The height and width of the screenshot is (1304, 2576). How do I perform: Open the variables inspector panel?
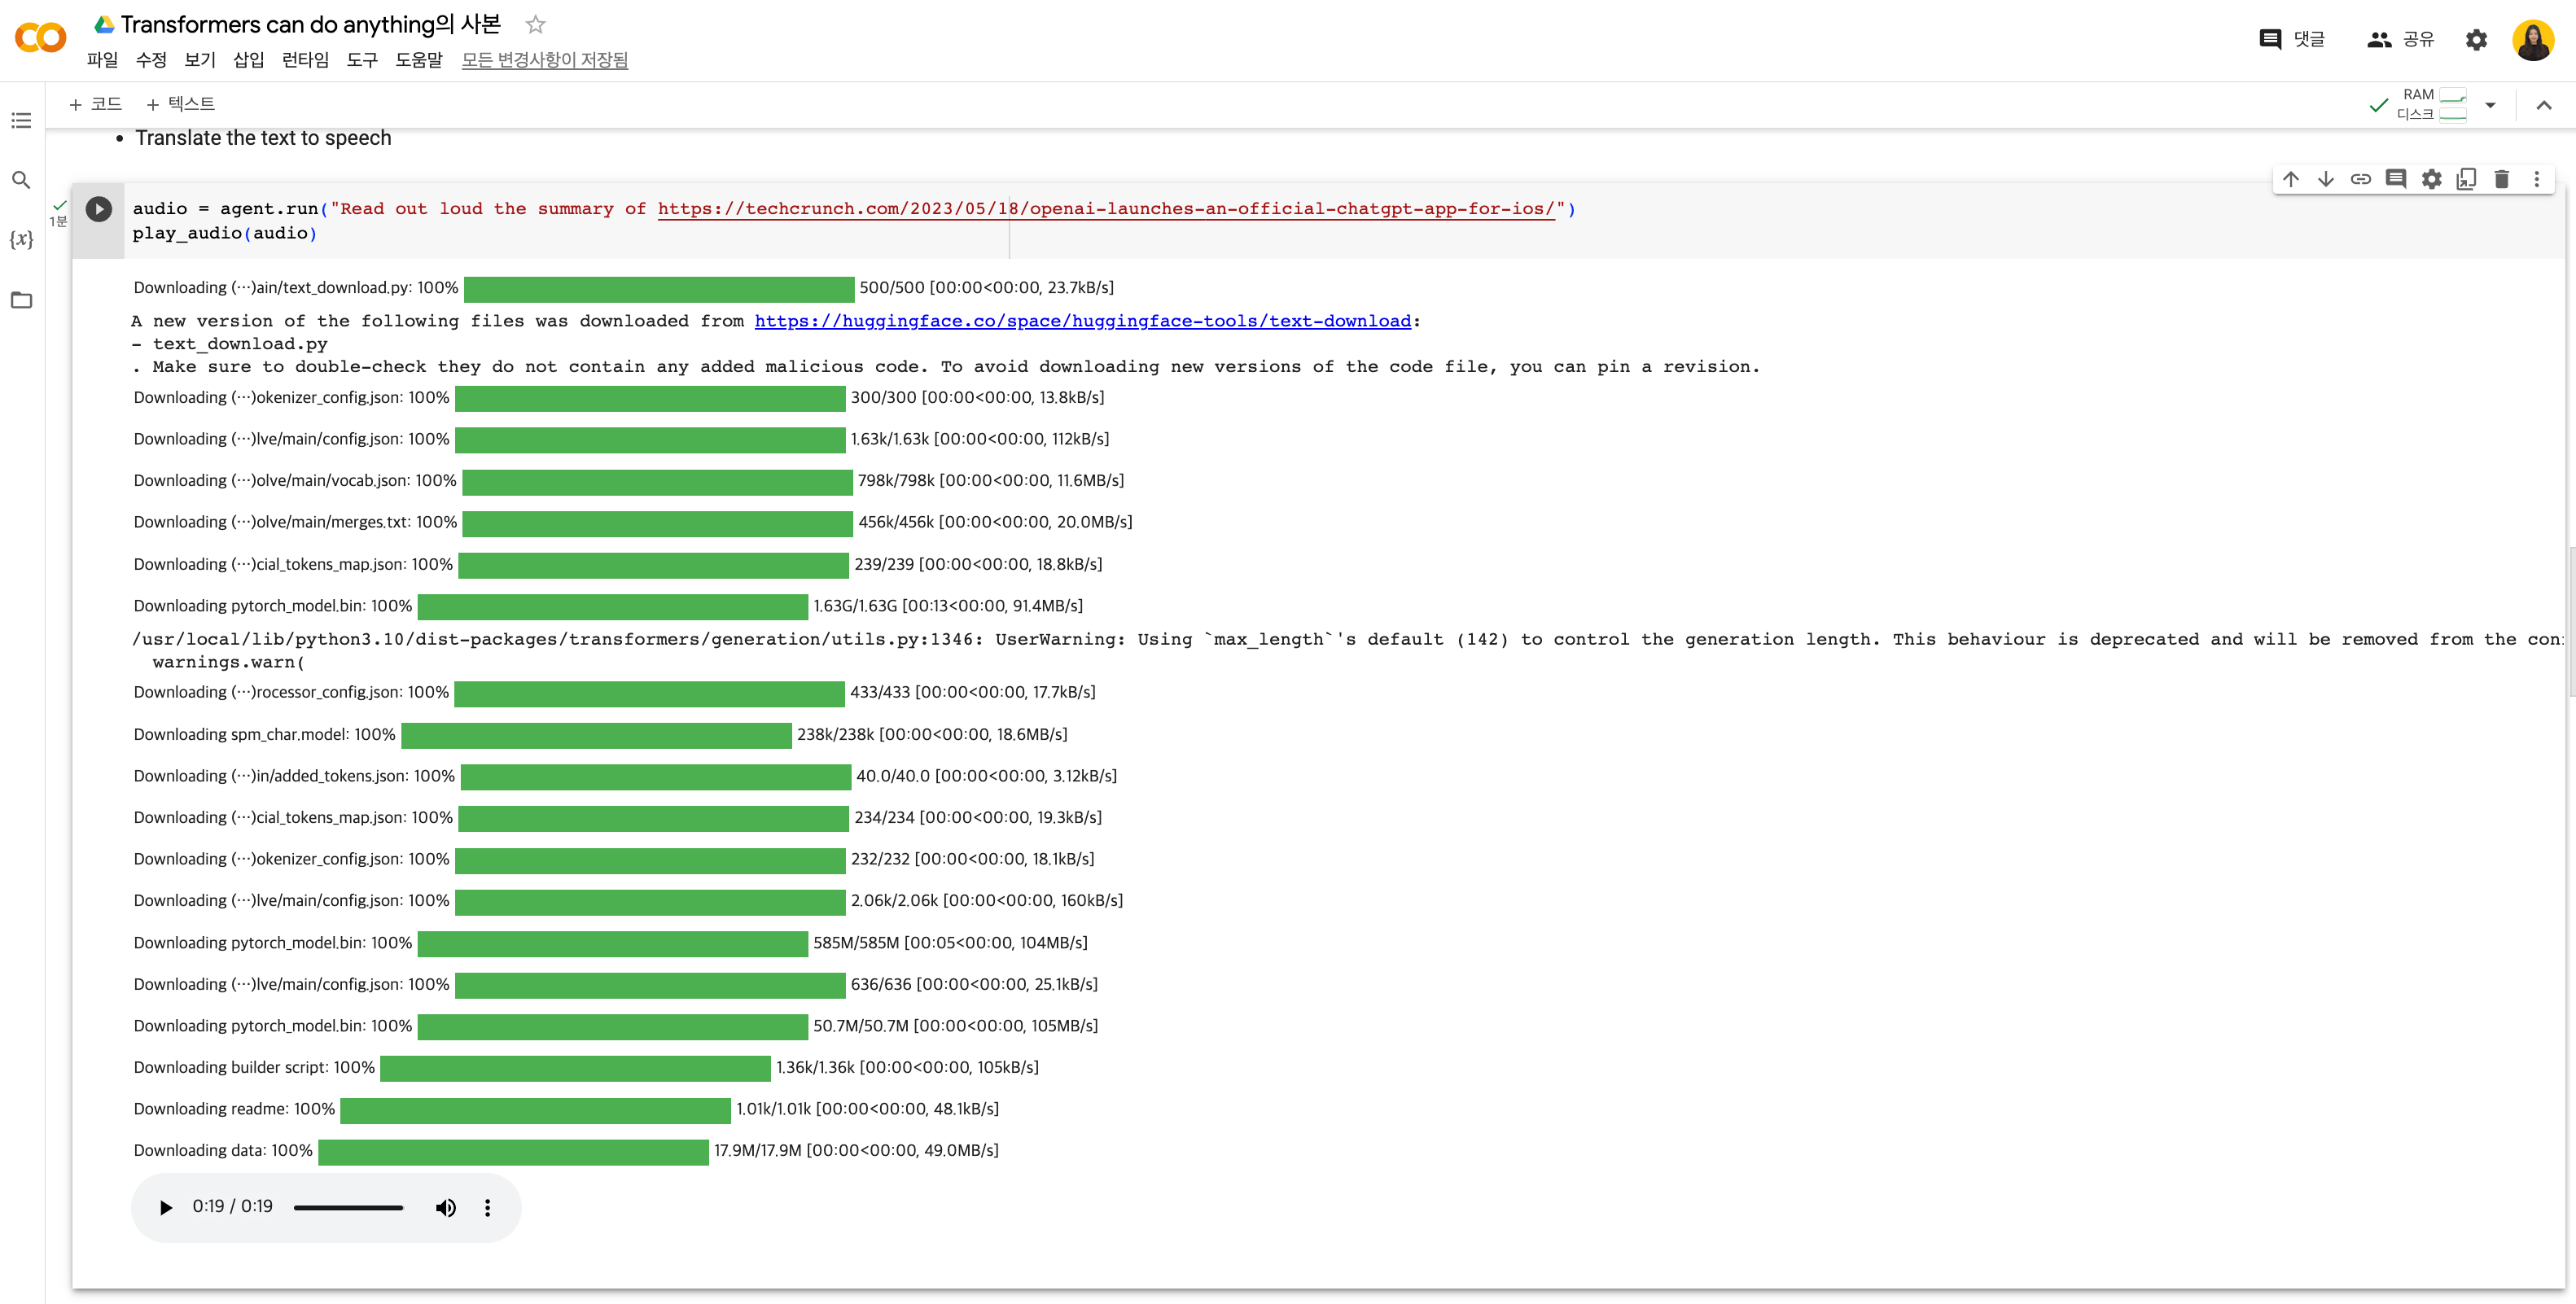pos(21,240)
